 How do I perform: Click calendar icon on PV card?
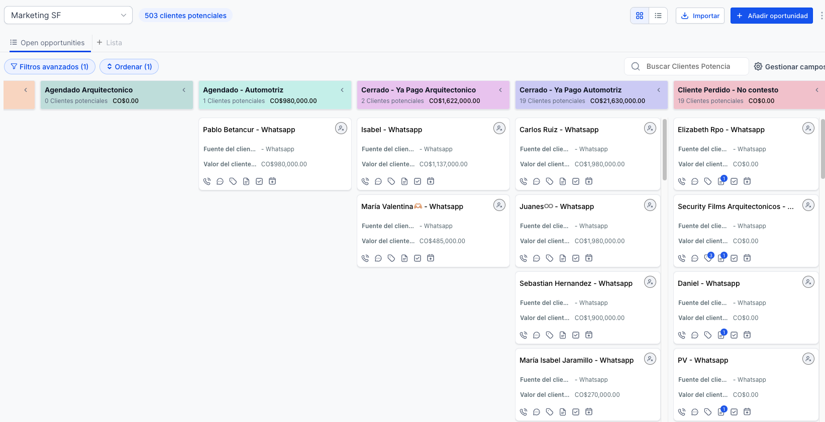[747, 412]
